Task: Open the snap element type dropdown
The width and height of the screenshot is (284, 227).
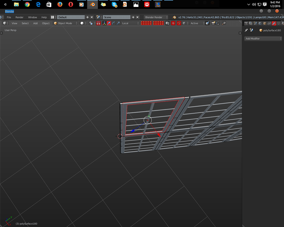Action: click(x=185, y=23)
